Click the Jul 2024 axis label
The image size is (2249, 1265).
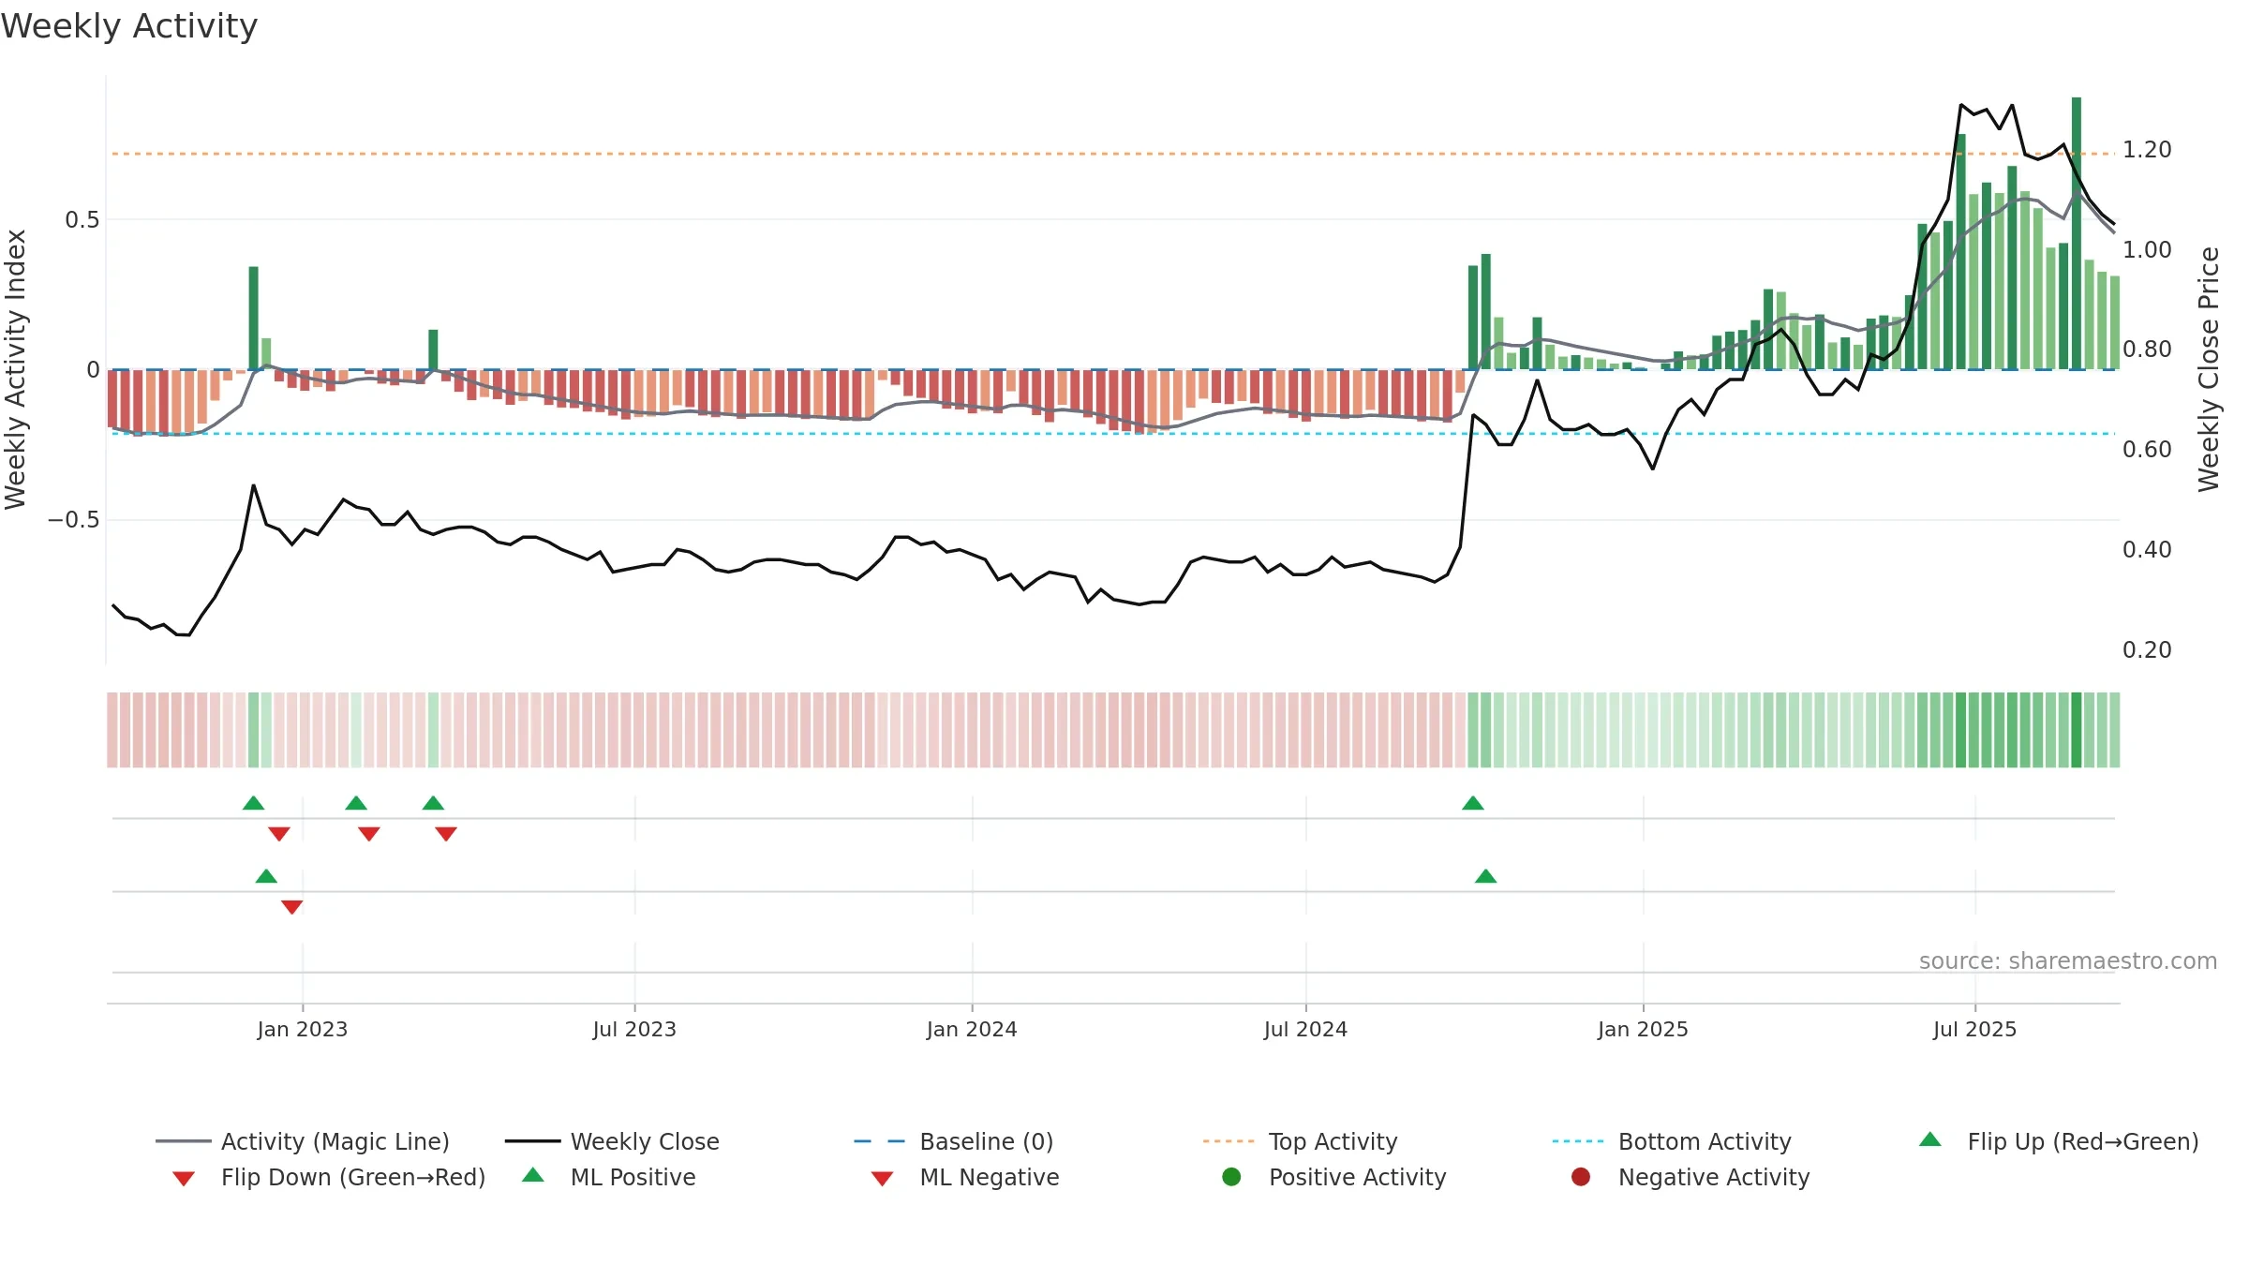click(1305, 1030)
